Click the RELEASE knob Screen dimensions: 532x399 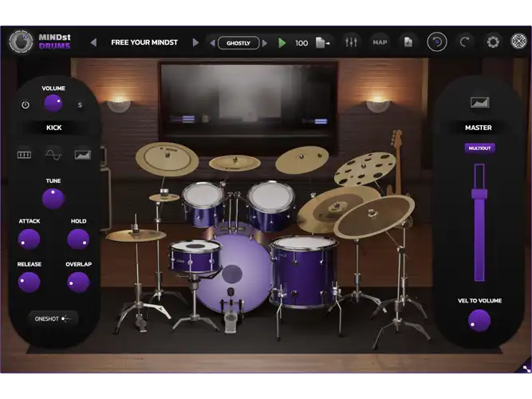click(30, 282)
